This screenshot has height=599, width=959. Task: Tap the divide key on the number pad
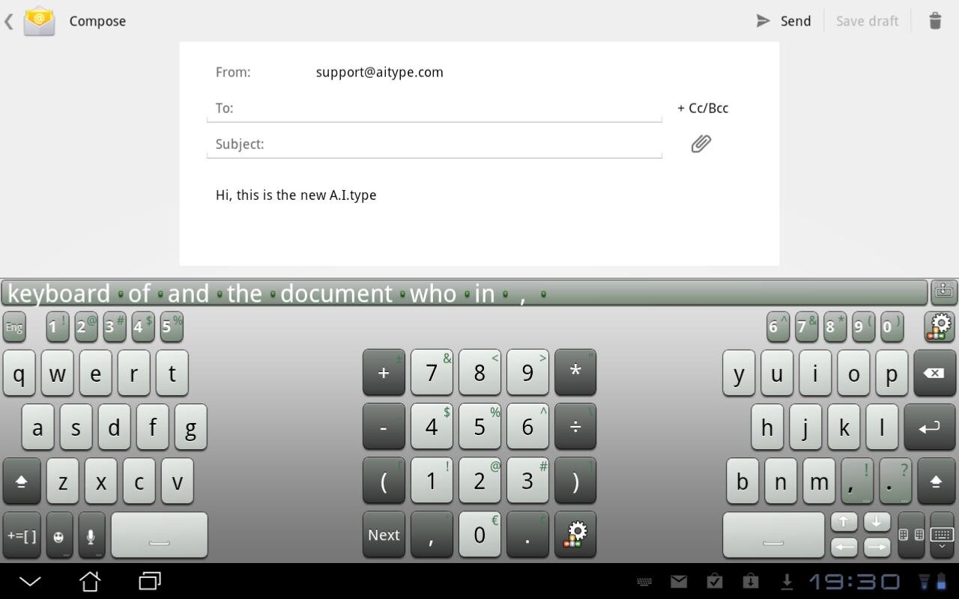pos(575,427)
